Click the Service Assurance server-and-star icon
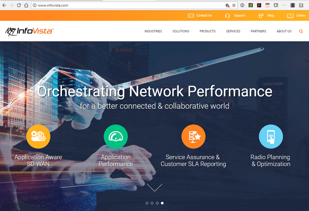This screenshot has height=211, width=309. tap(193, 137)
